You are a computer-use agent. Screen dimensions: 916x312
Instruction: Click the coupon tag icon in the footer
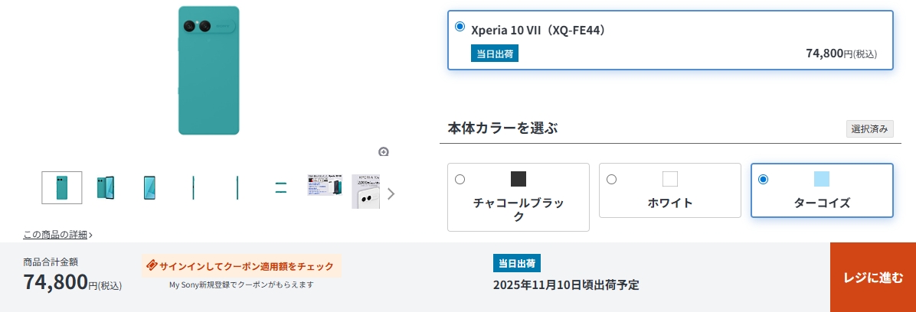click(x=152, y=266)
